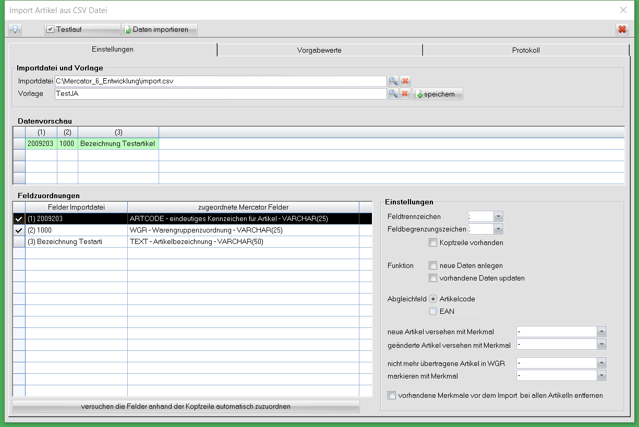
Task: Open markieren mit Merkmal dropdown
Action: coord(602,376)
